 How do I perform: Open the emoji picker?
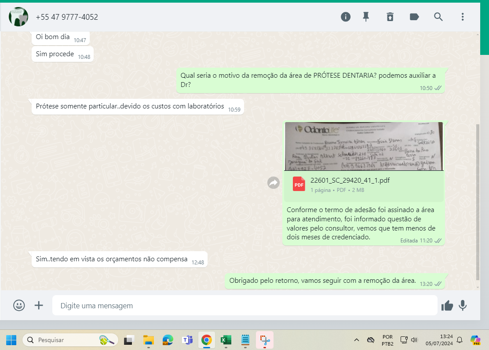tap(19, 305)
